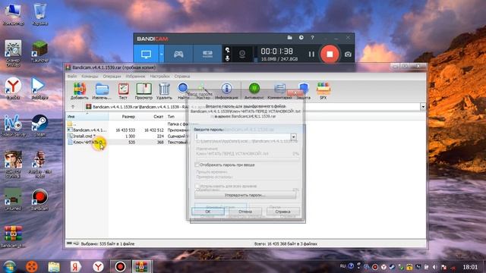Open the Избранное menu
486x273 pixels.
click(x=135, y=76)
